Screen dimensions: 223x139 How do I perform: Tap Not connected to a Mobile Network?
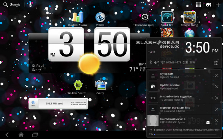(x=78, y=104)
